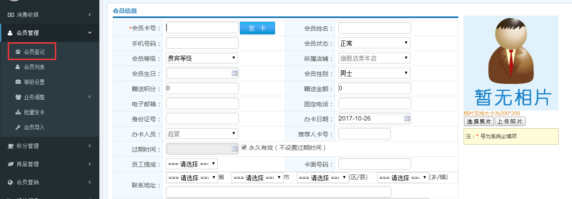The image size is (572, 199).
Task: Click calendar icon in 会员生日 field
Action: 235,73
